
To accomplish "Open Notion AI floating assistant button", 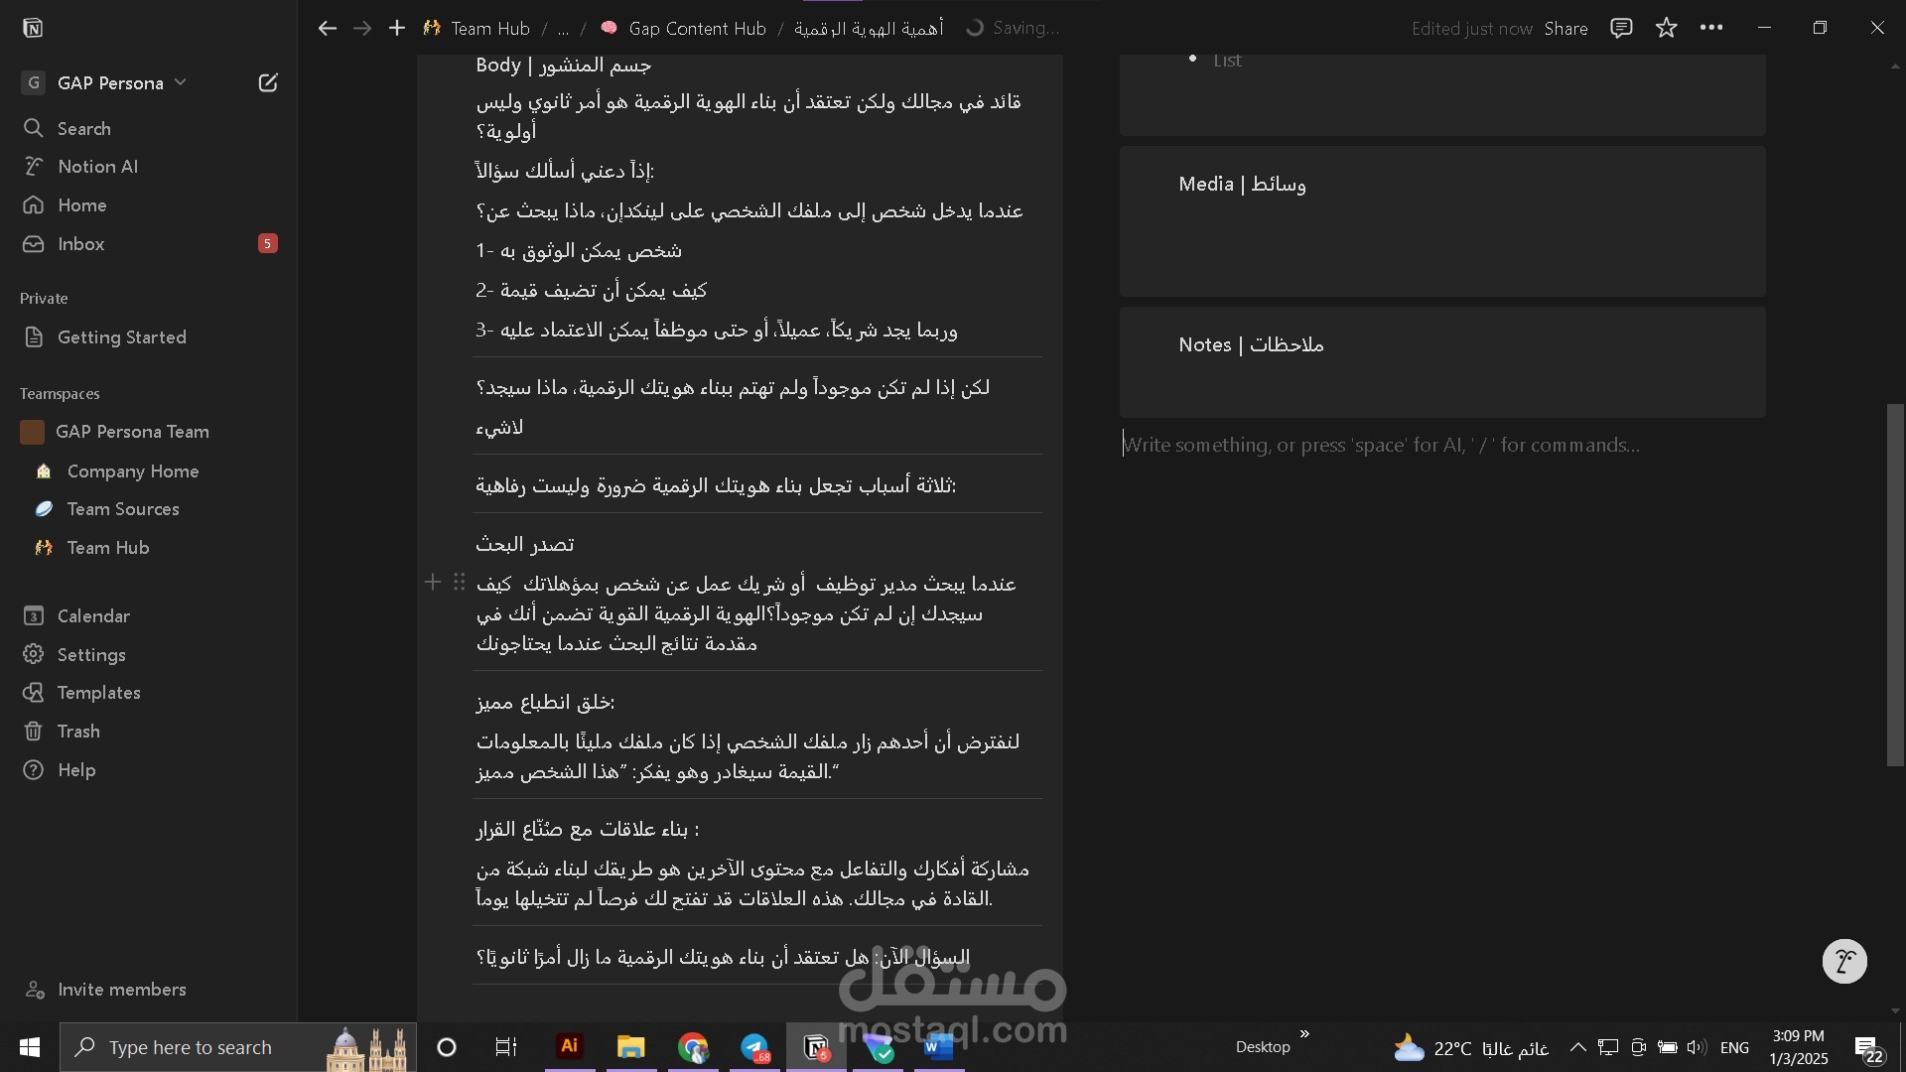I will click(x=1844, y=961).
